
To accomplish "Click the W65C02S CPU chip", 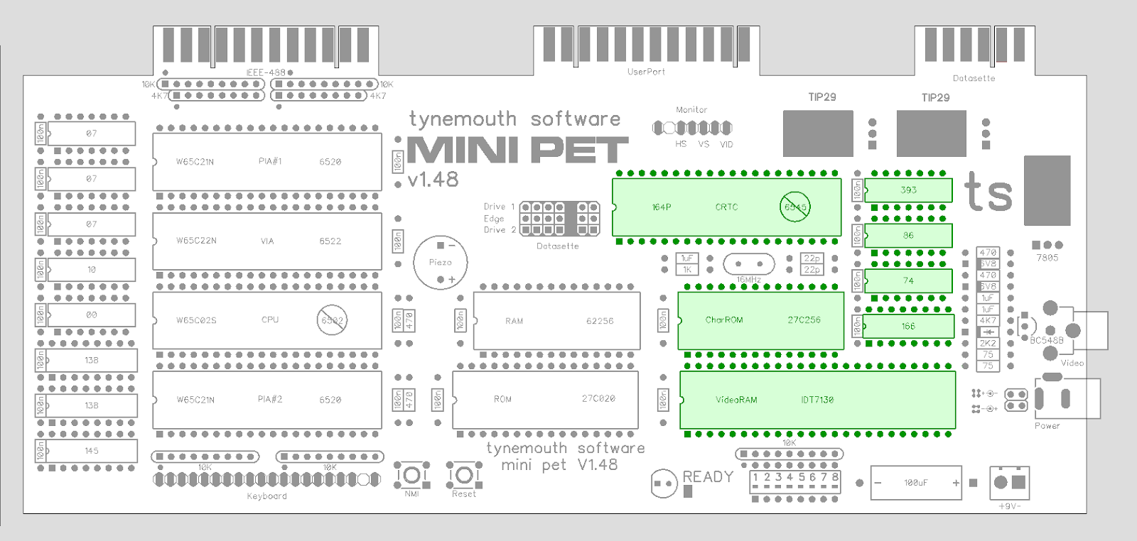I will (x=267, y=320).
